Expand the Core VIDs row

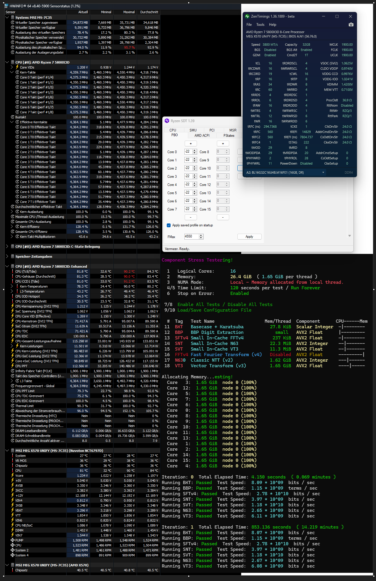pyautogui.click(x=12, y=67)
